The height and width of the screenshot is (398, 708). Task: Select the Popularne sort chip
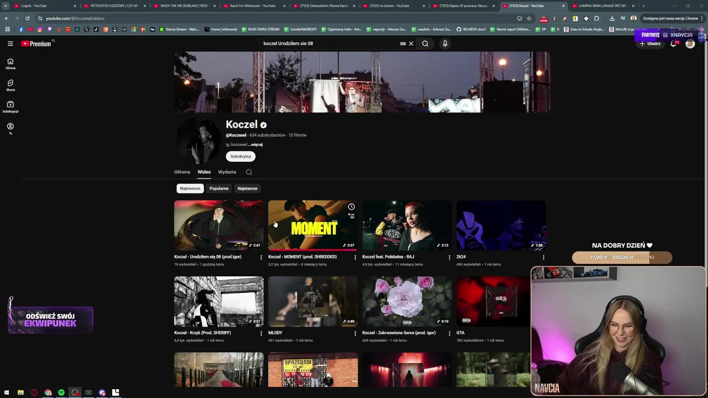click(x=219, y=188)
